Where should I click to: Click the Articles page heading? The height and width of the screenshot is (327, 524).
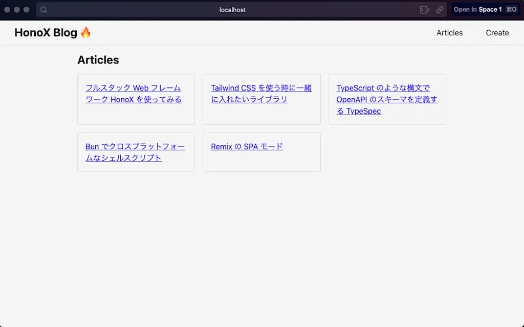(98, 60)
